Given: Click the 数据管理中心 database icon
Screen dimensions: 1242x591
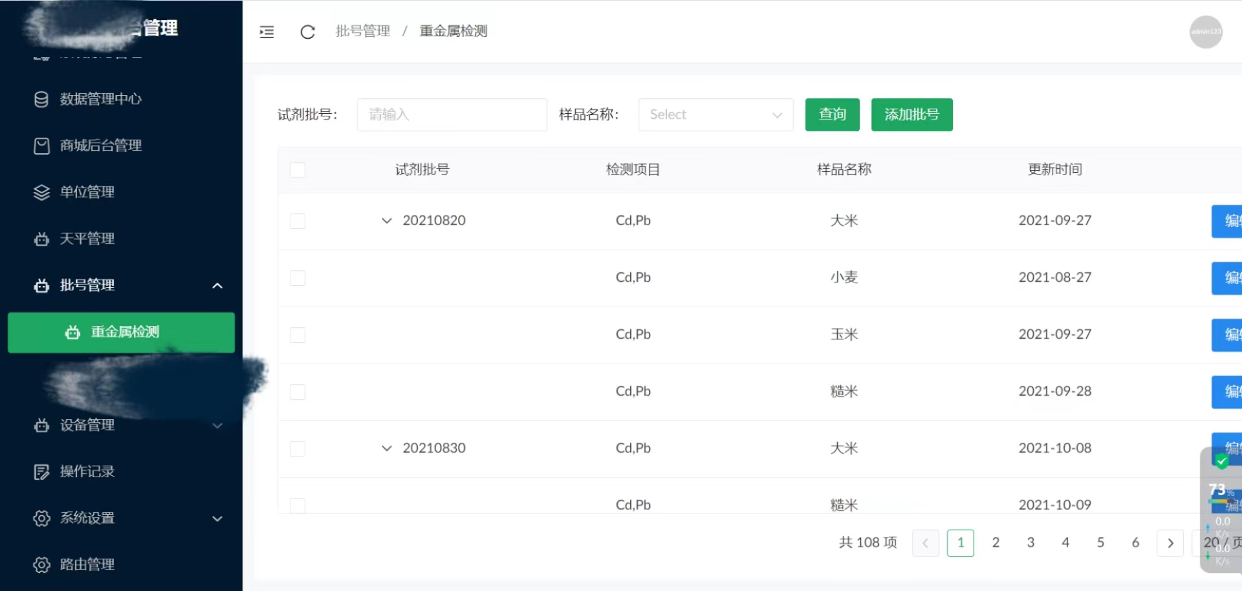Looking at the screenshot, I should (41, 99).
